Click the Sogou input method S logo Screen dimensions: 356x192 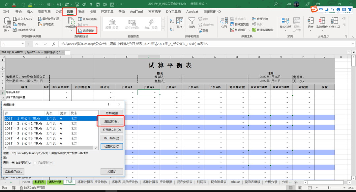[x=314, y=9]
